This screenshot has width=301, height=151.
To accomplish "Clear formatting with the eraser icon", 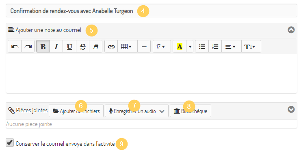I will (95, 46).
